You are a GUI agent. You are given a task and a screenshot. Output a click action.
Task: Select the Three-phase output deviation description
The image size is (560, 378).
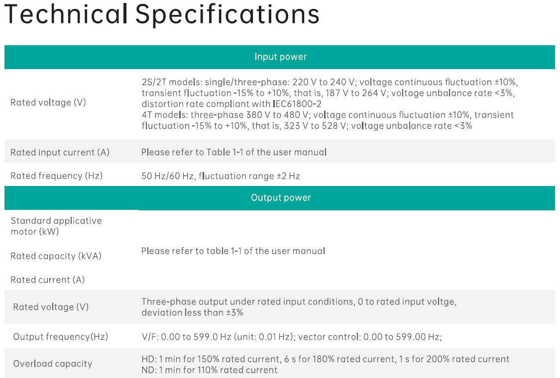[299, 307]
